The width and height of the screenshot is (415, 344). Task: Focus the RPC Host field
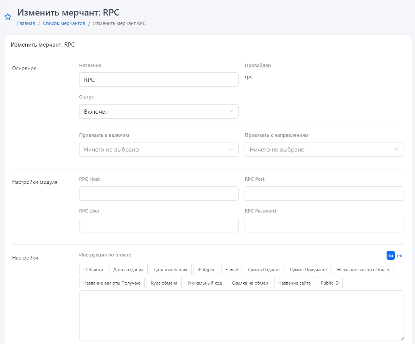click(x=159, y=193)
